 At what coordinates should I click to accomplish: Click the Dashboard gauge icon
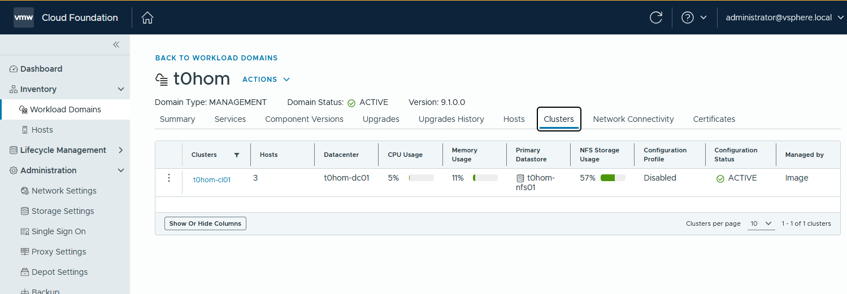tap(14, 69)
